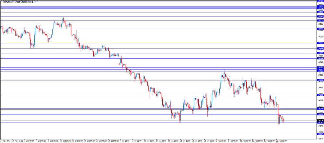Select the 1.5200 price level label
324x143 pixels.
coord(320,20)
